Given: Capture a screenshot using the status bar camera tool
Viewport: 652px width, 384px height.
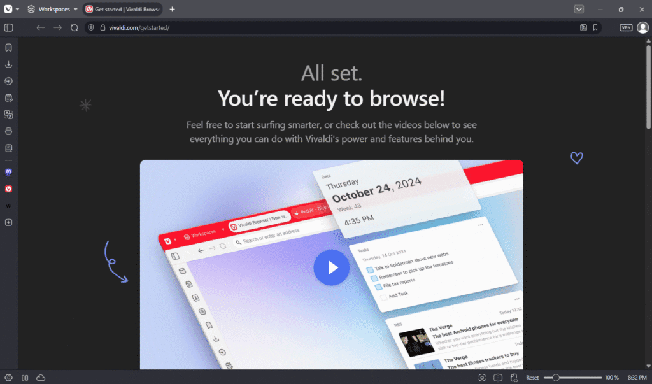Looking at the screenshot, I should point(482,377).
